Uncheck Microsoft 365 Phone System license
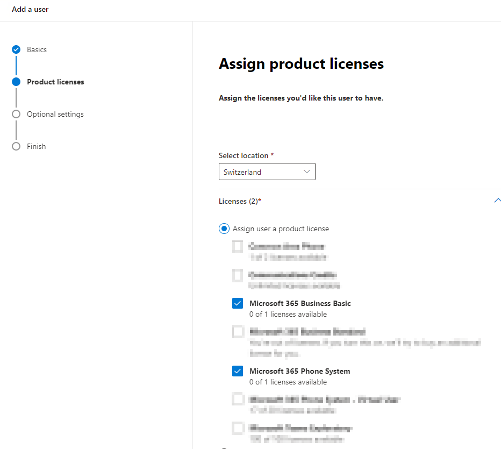The image size is (501, 449). pos(238,371)
